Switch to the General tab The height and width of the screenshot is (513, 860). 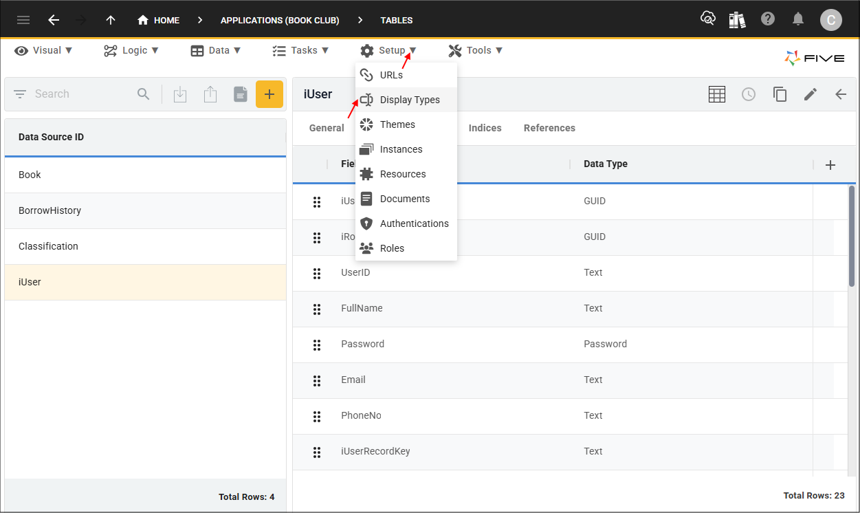(x=327, y=128)
